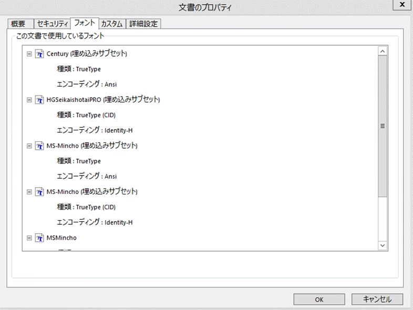Click the MSMincho font icon
The image size is (413, 310).
[39, 238]
